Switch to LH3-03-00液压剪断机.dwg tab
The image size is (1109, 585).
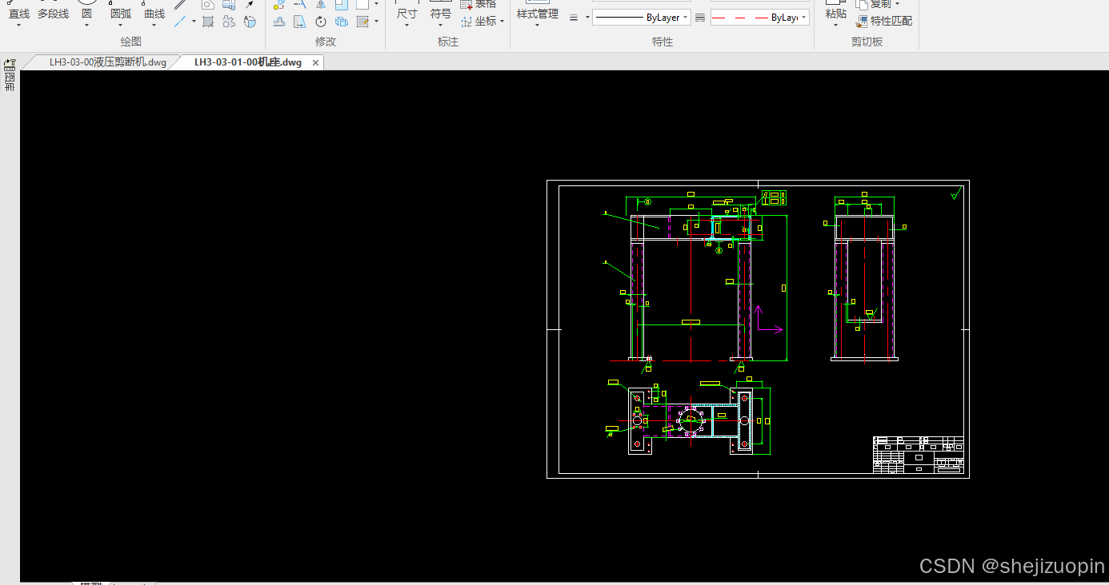(x=107, y=62)
